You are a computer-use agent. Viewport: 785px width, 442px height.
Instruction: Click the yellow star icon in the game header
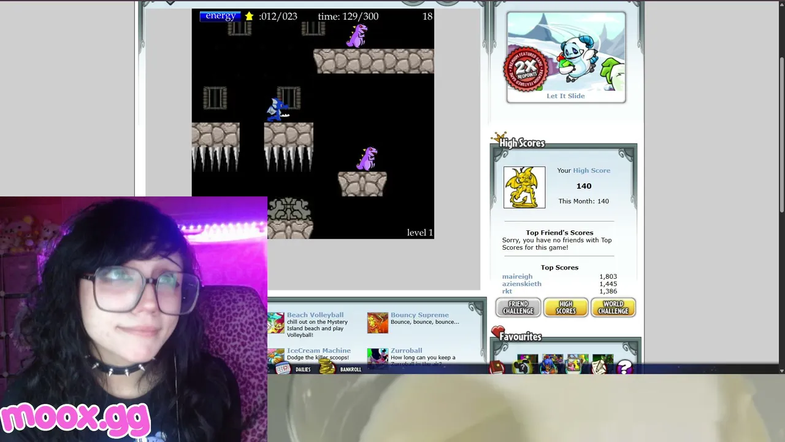[249, 16]
